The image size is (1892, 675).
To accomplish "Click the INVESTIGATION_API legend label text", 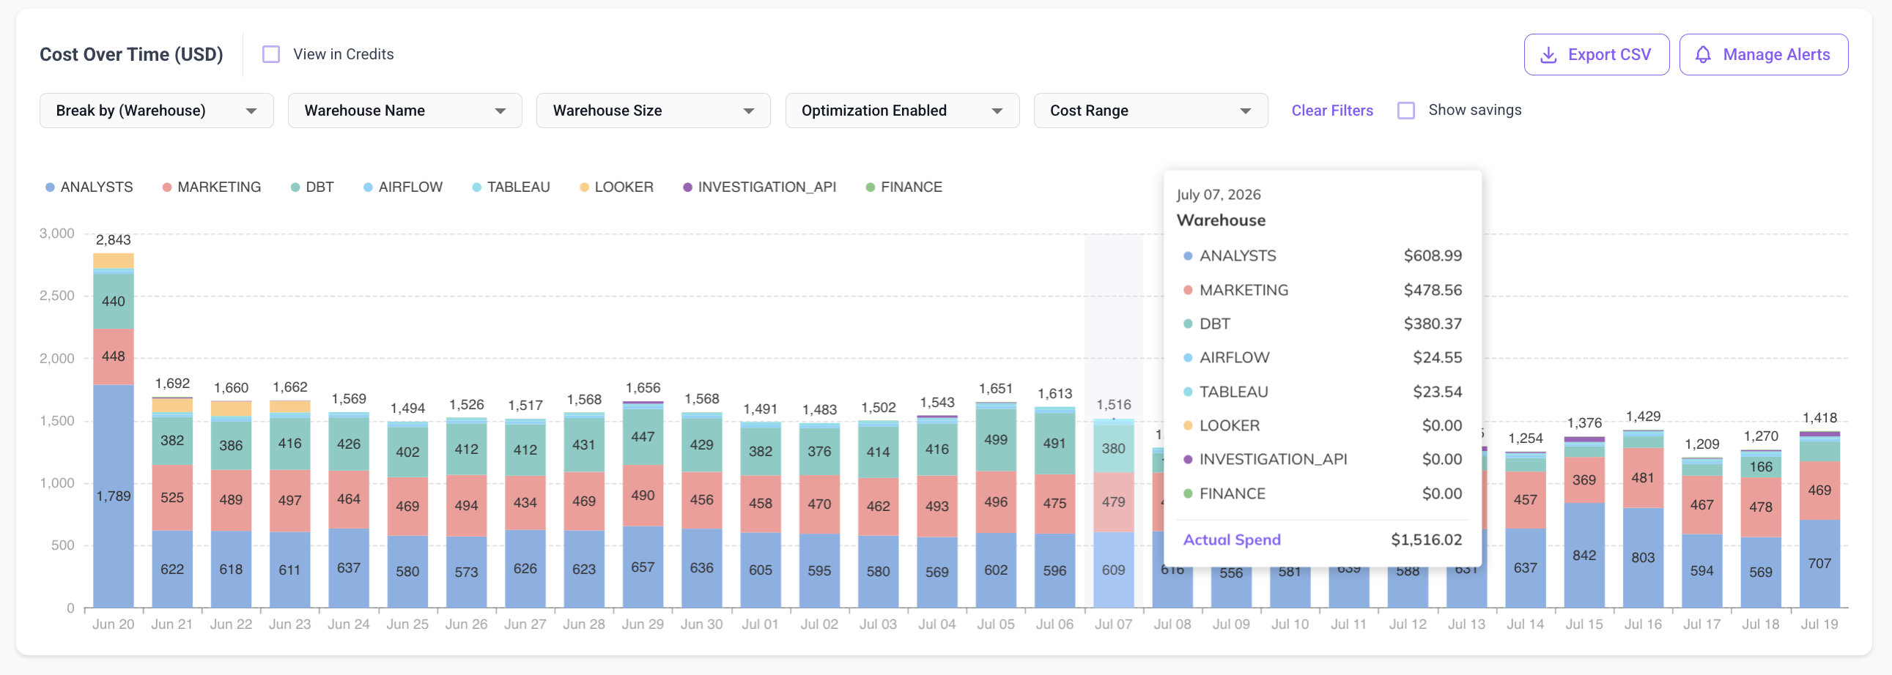I will coord(766,188).
